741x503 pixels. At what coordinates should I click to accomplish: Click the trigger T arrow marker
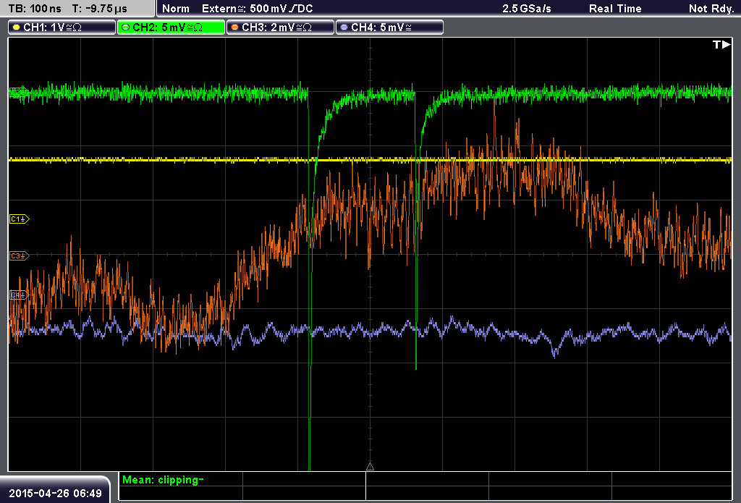click(x=721, y=44)
